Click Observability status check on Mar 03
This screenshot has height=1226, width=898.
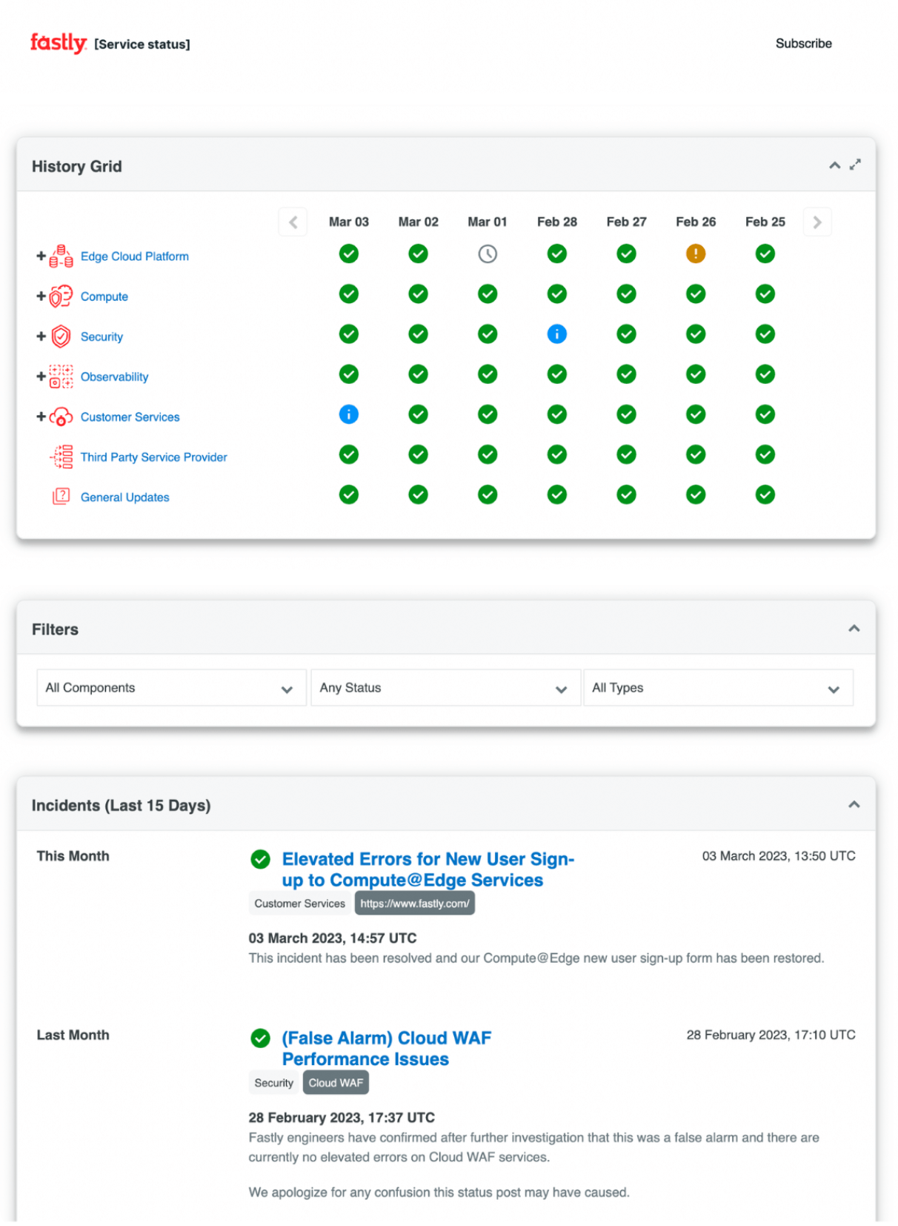[x=349, y=374]
